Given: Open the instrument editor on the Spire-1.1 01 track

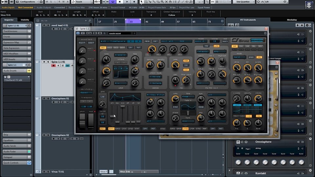Looking at the screenshot, I should click(68, 66).
